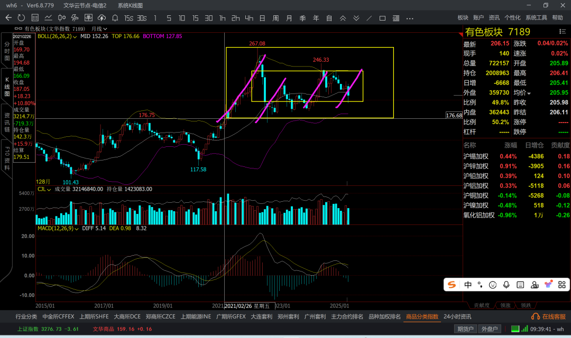The width and height of the screenshot is (571, 338).
Task: Switch to the 主力合约排名 tab
Action: point(347,317)
